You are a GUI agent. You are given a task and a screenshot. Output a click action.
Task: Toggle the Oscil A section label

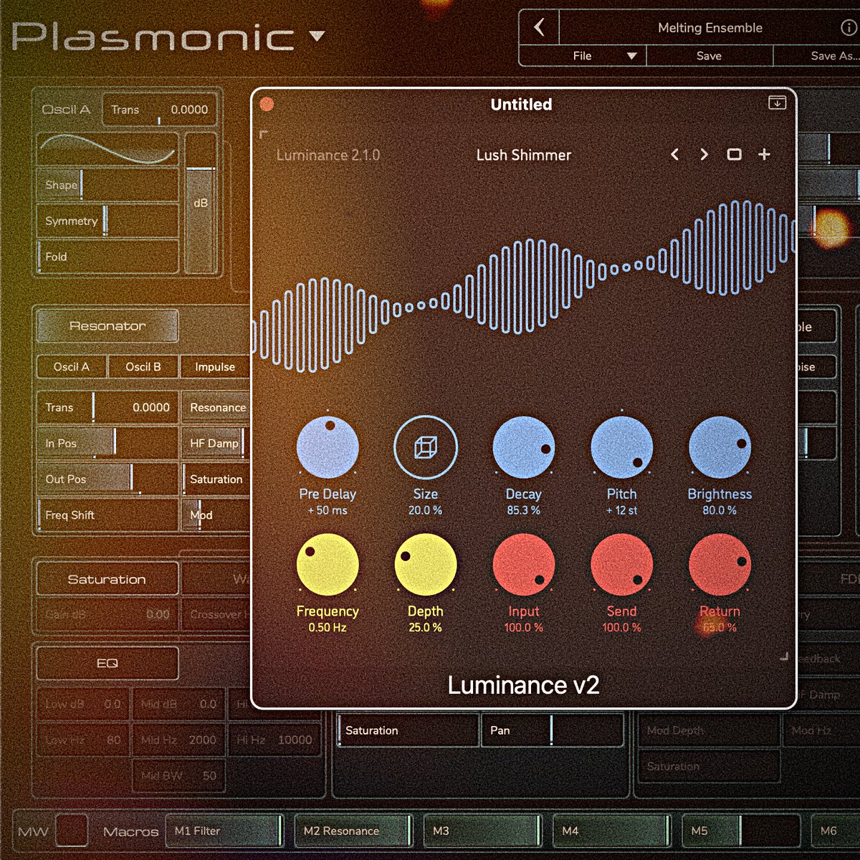[66, 110]
